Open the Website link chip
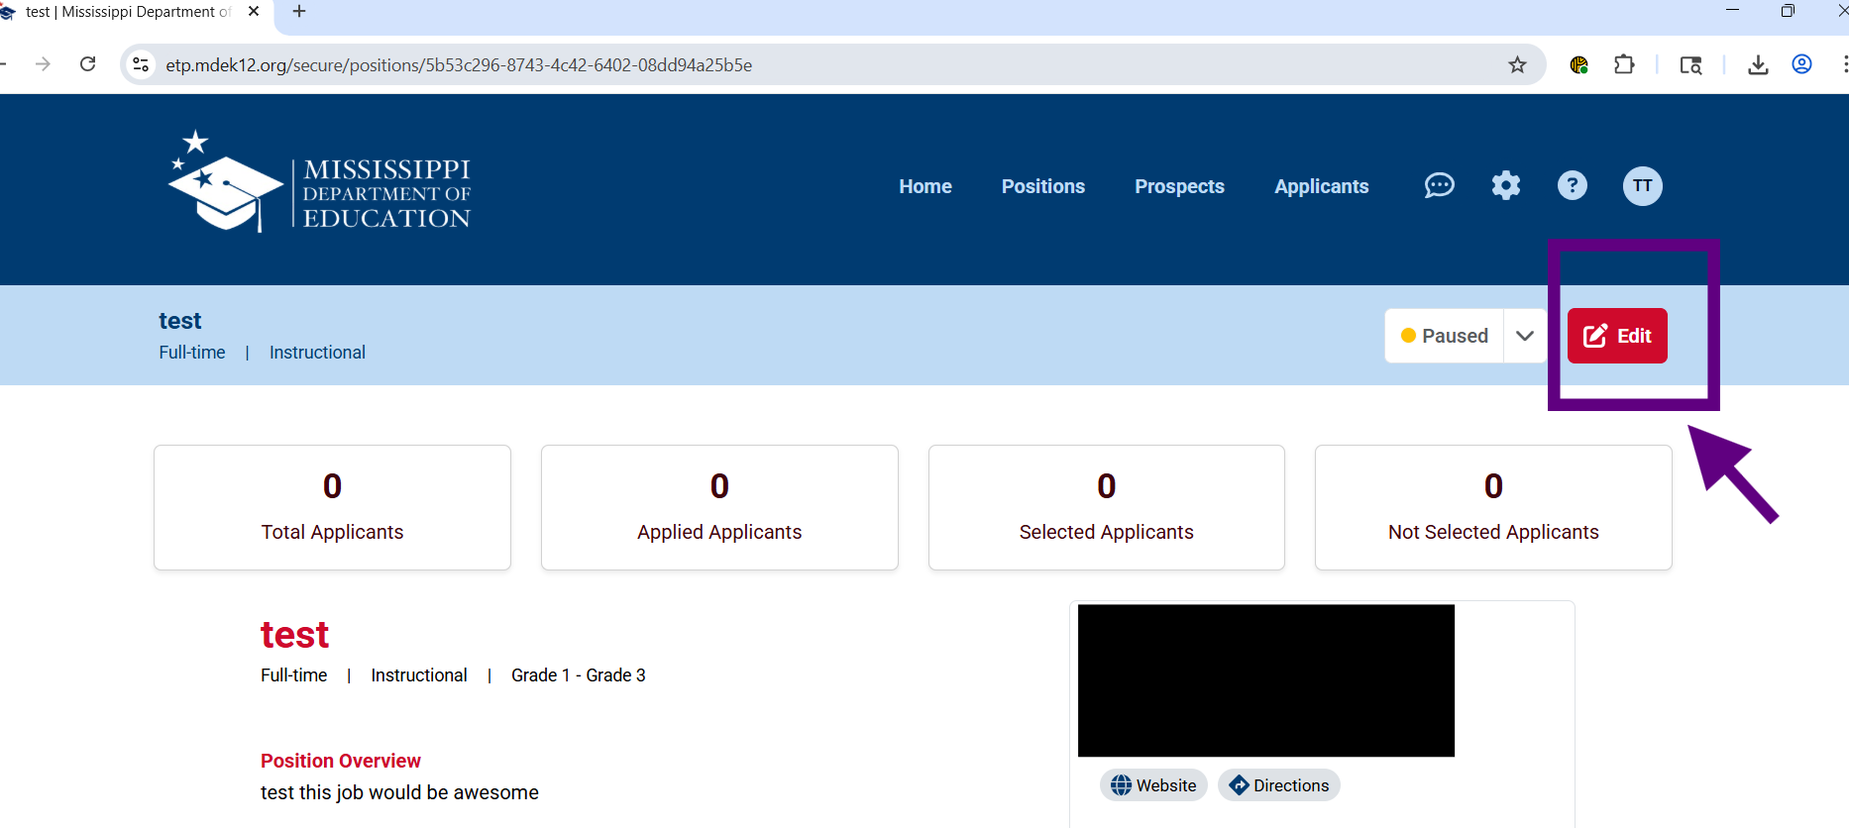This screenshot has height=828, width=1849. [1153, 785]
